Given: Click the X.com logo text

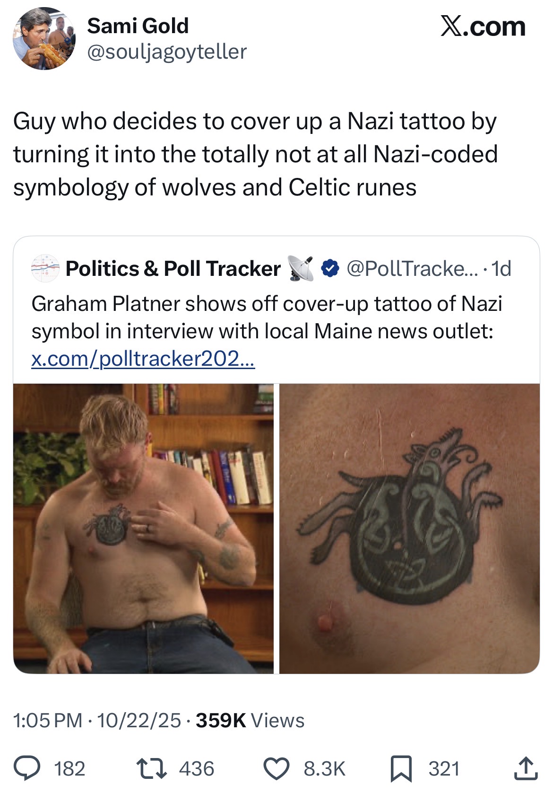Looking at the screenshot, I should click(483, 26).
